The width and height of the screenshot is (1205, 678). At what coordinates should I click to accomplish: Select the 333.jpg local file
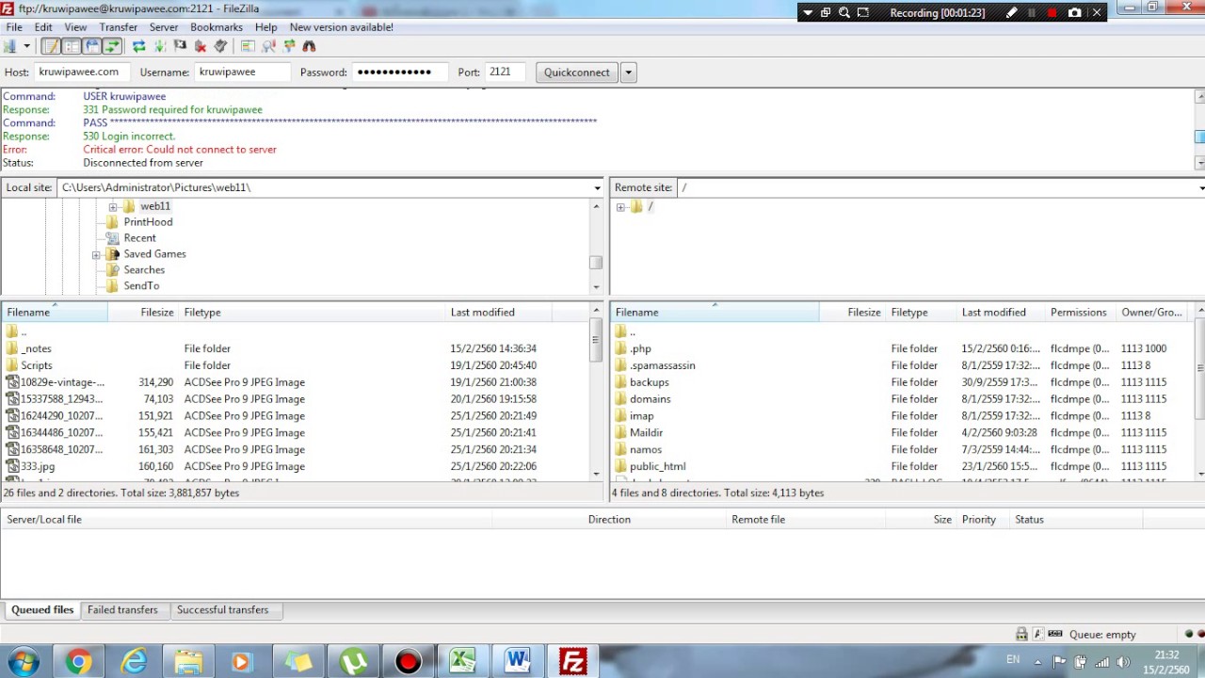38,467
